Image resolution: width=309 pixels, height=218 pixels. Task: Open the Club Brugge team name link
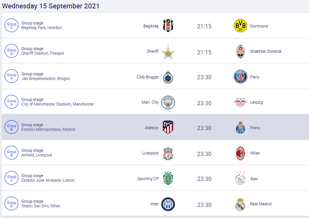pyautogui.click(x=147, y=77)
